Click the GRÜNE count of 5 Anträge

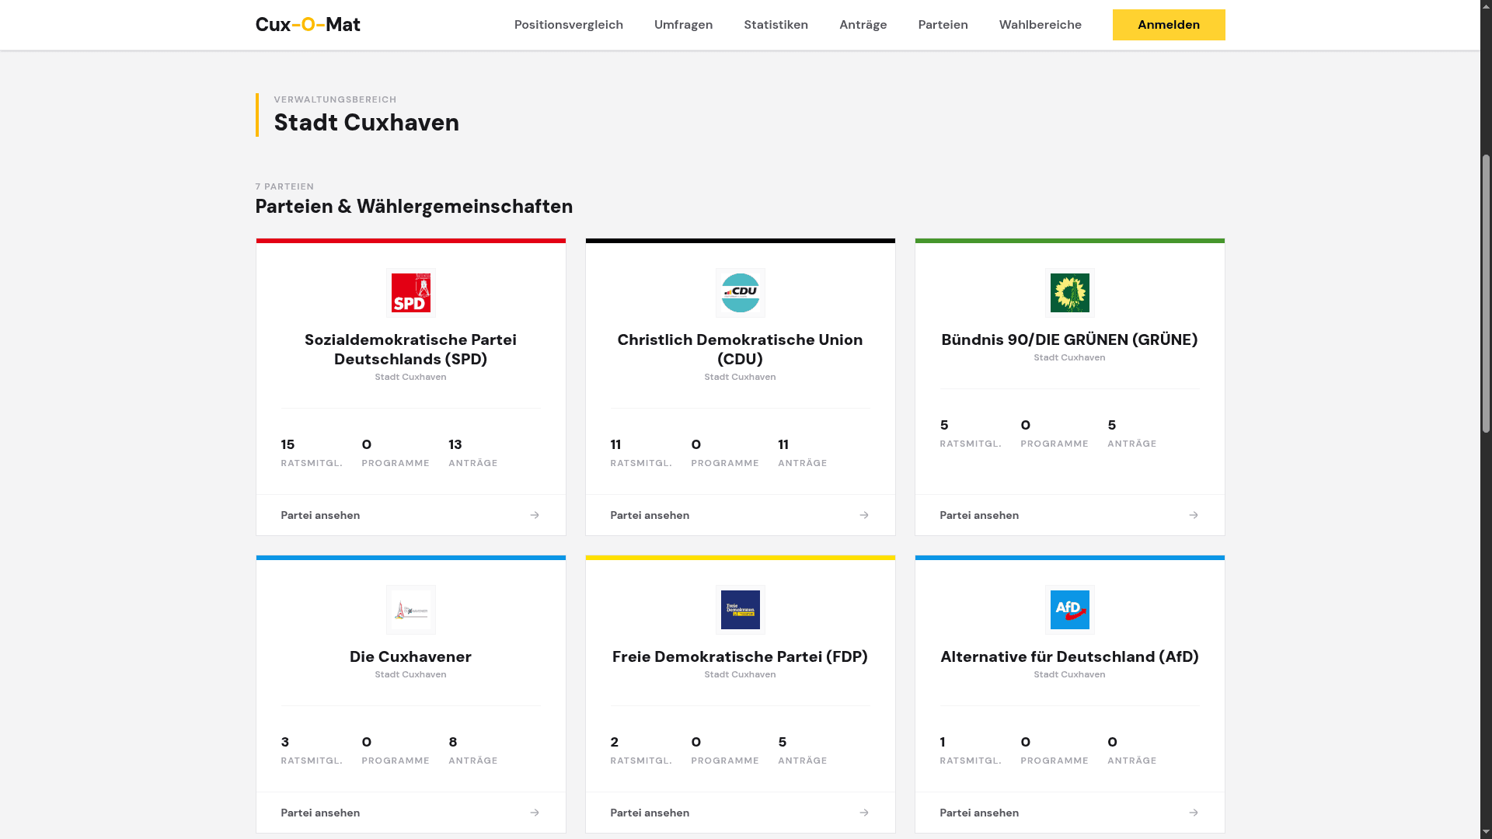click(x=1131, y=433)
